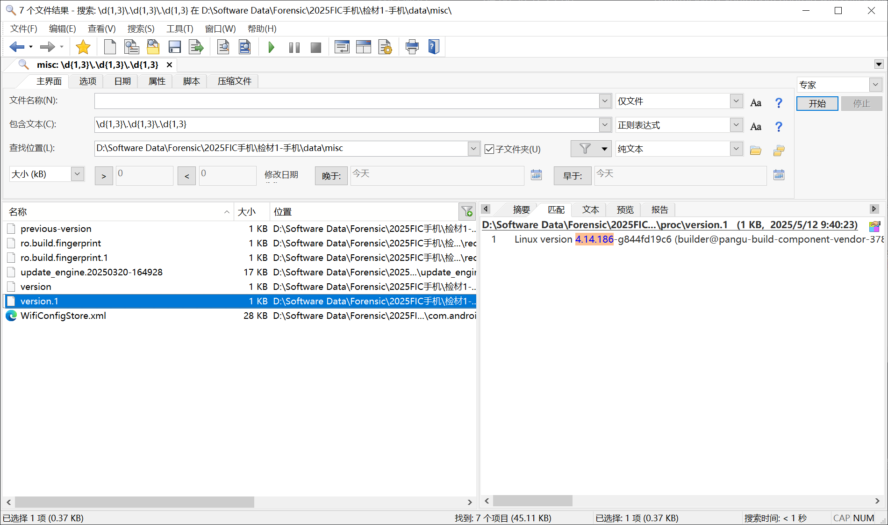Screen dimensions: 888x525
Task: Click the 早于: button
Action: click(x=572, y=176)
